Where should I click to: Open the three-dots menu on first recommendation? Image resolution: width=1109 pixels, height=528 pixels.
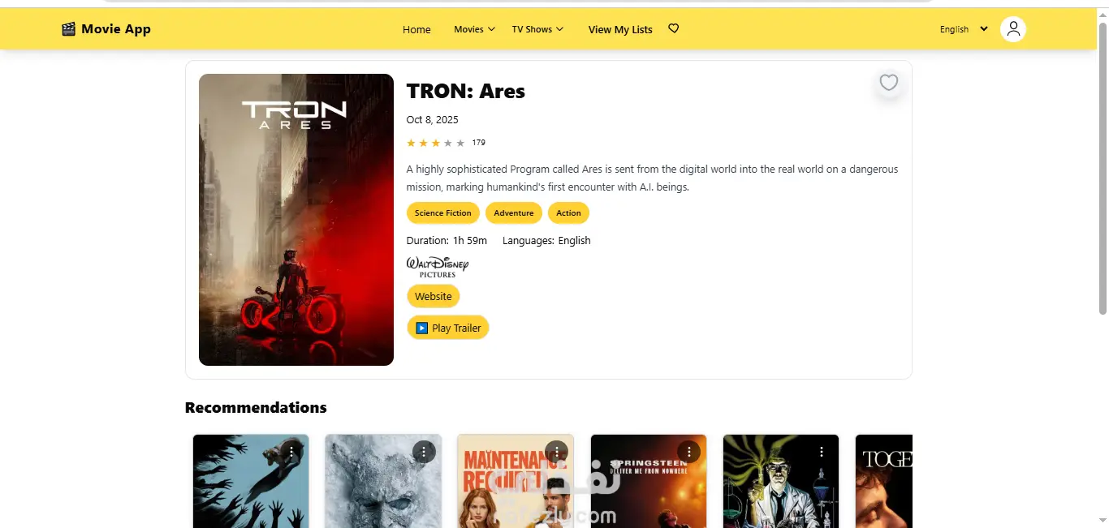point(291,451)
